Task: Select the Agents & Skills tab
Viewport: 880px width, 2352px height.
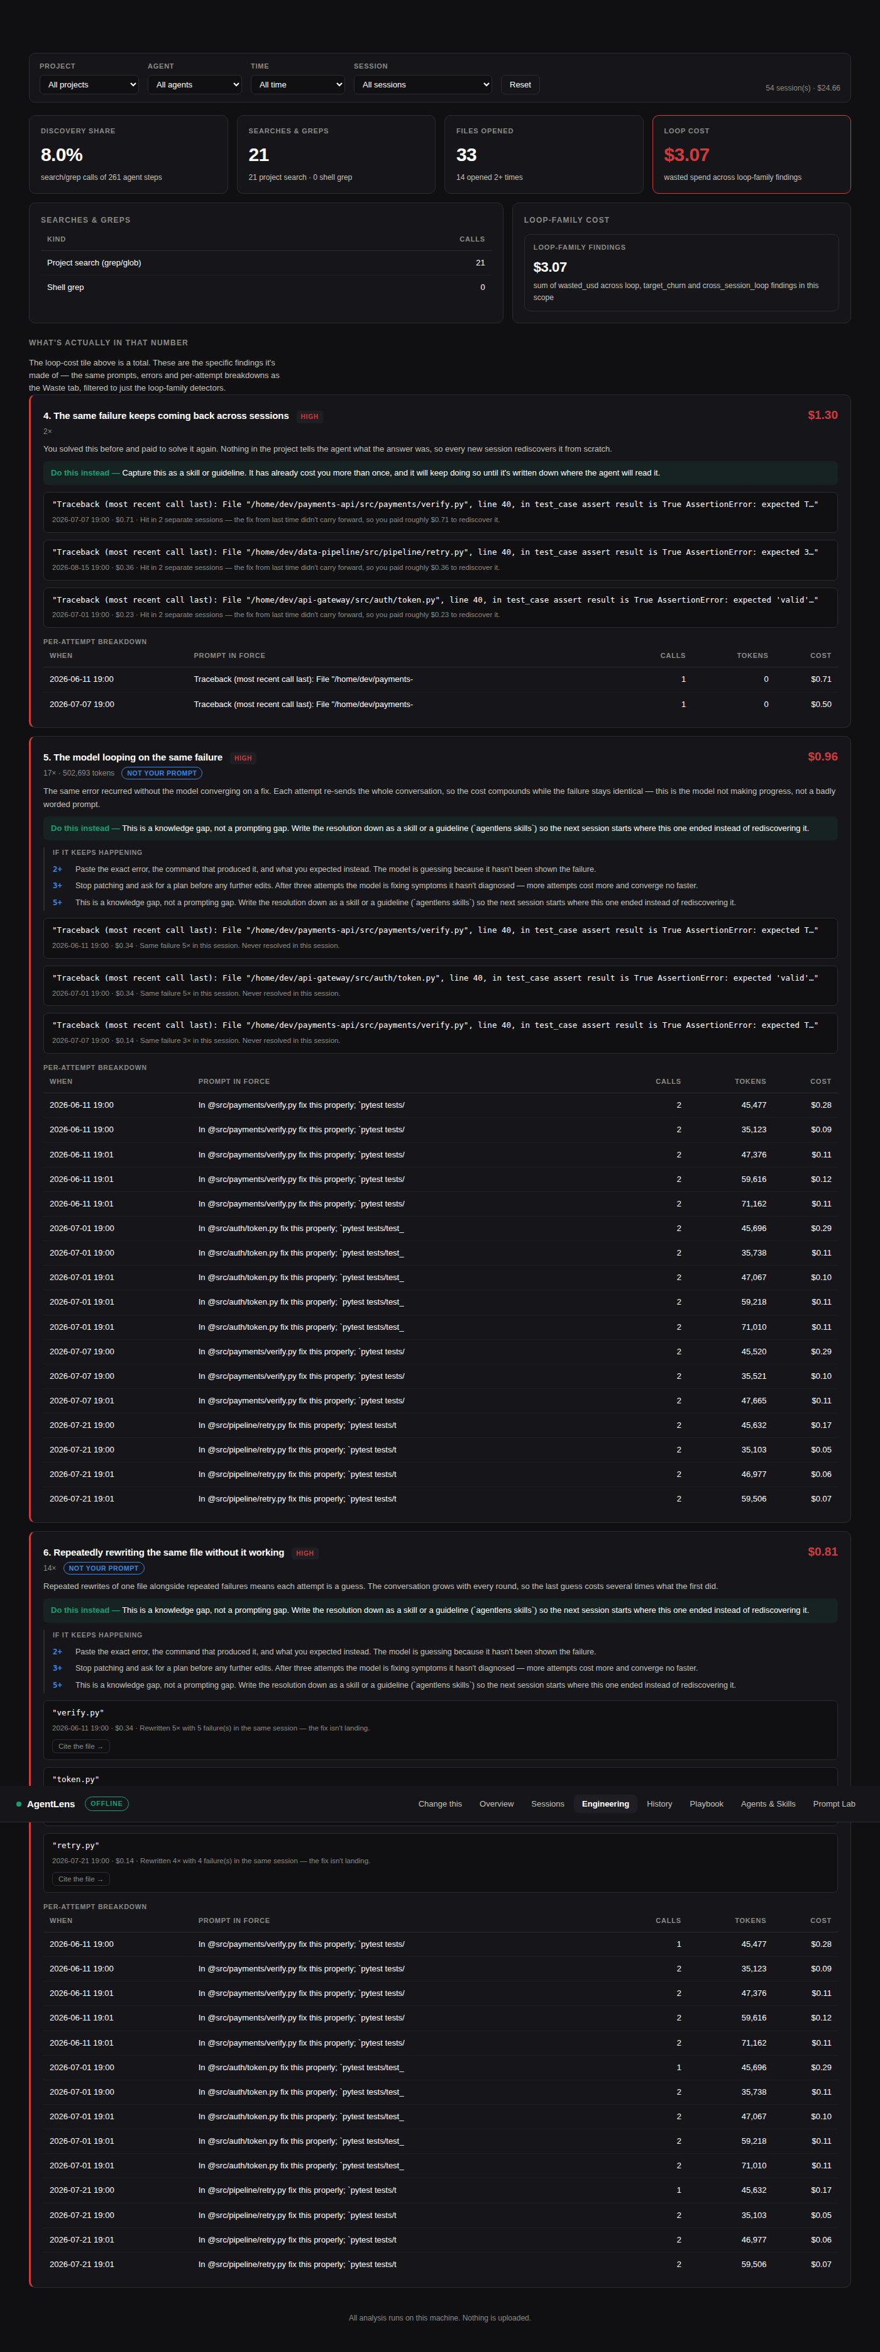Action: (768, 1804)
